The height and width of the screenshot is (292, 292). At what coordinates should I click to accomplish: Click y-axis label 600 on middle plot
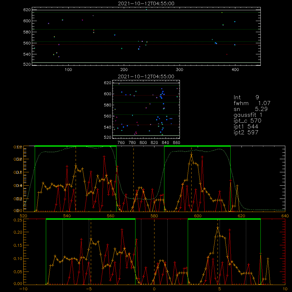tap(107, 94)
